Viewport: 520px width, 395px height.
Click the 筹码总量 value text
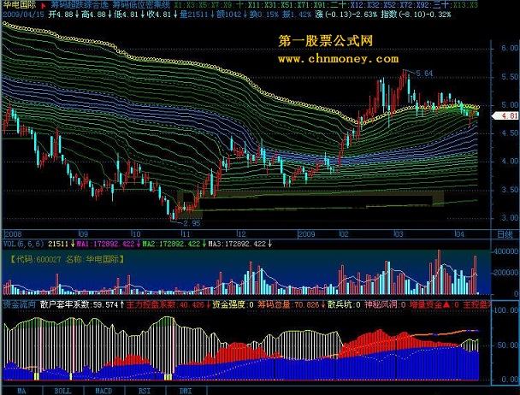(x=288, y=304)
